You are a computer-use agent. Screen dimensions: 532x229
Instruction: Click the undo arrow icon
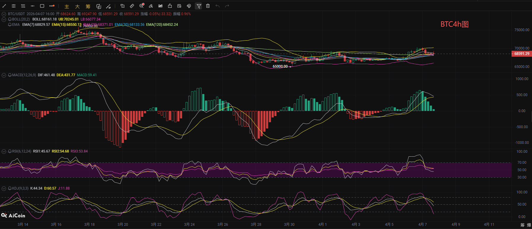(x=217, y=6)
